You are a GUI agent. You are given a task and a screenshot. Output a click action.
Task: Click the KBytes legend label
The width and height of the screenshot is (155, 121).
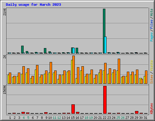point(152,109)
